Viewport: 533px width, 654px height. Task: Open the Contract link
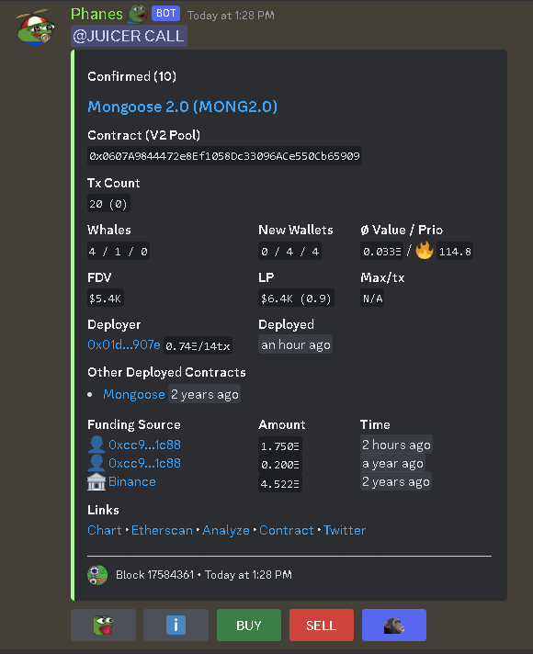(287, 530)
